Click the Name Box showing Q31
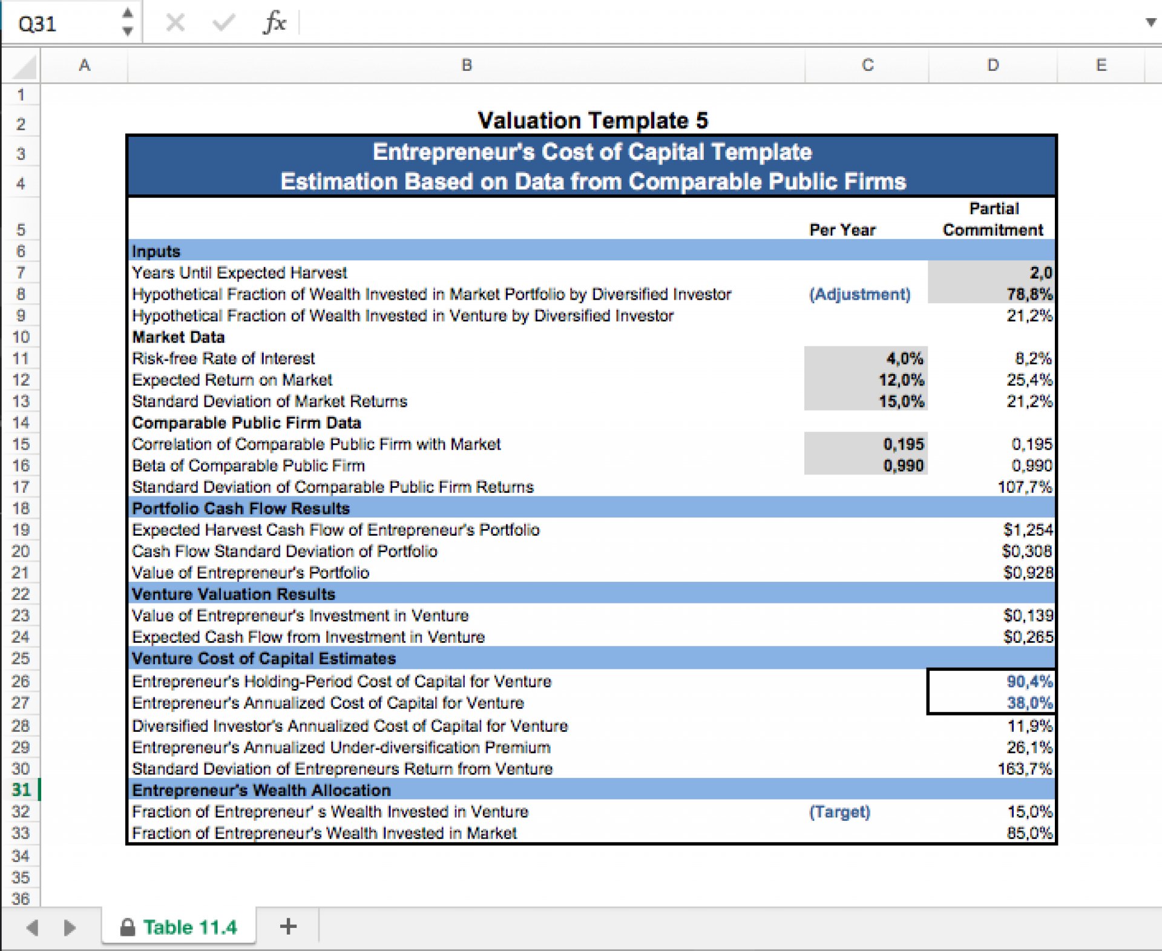 (61, 23)
